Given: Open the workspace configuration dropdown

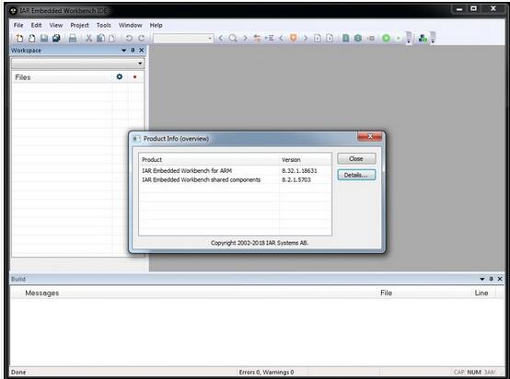Looking at the screenshot, I should click(140, 63).
